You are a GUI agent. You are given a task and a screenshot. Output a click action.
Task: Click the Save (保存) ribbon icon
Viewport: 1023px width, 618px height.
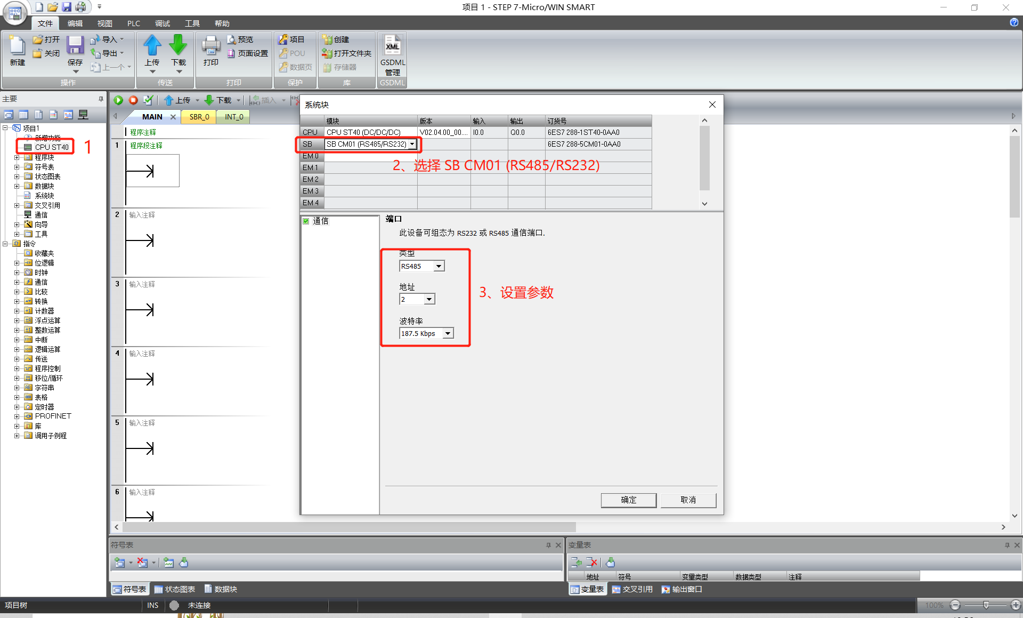pyautogui.click(x=75, y=46)
